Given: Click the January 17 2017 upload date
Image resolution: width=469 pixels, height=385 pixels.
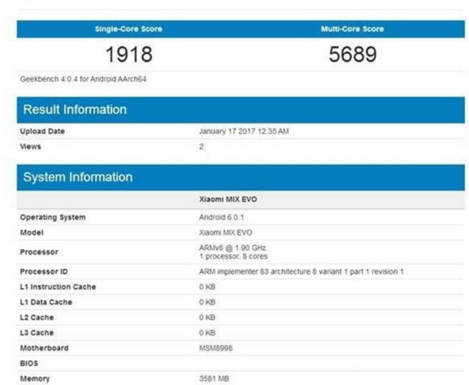Looking at the screenshot, I should 244,132.
